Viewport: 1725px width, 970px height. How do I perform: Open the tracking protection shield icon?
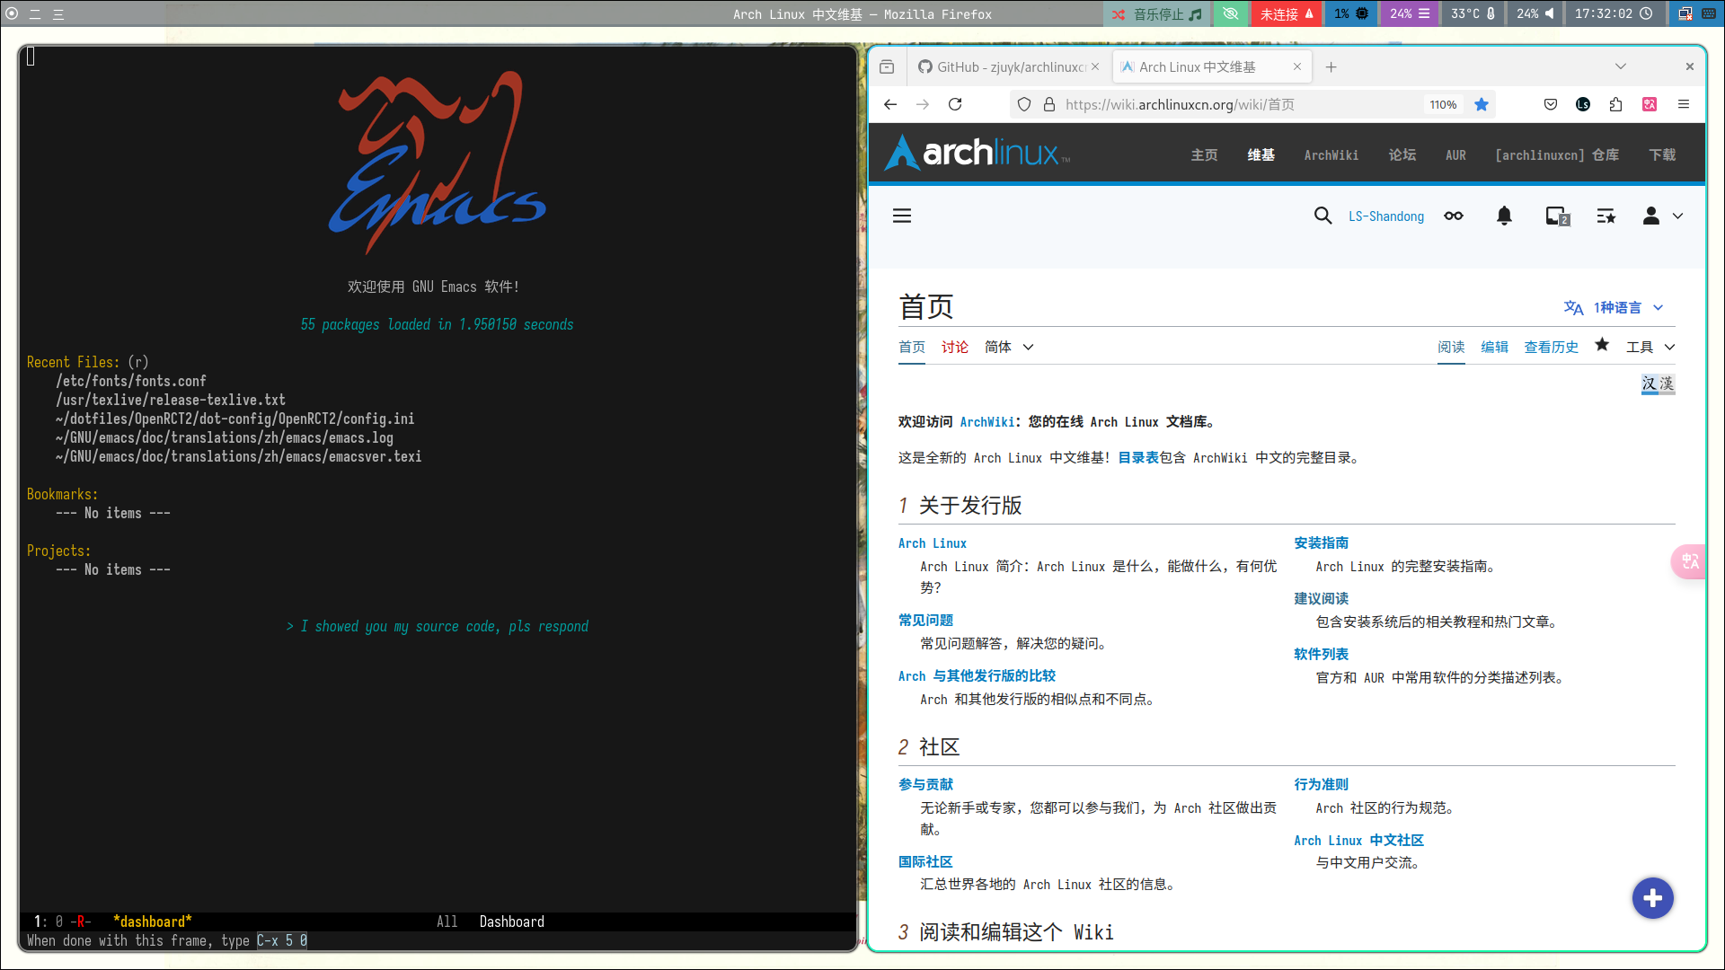click(1024, 104)
